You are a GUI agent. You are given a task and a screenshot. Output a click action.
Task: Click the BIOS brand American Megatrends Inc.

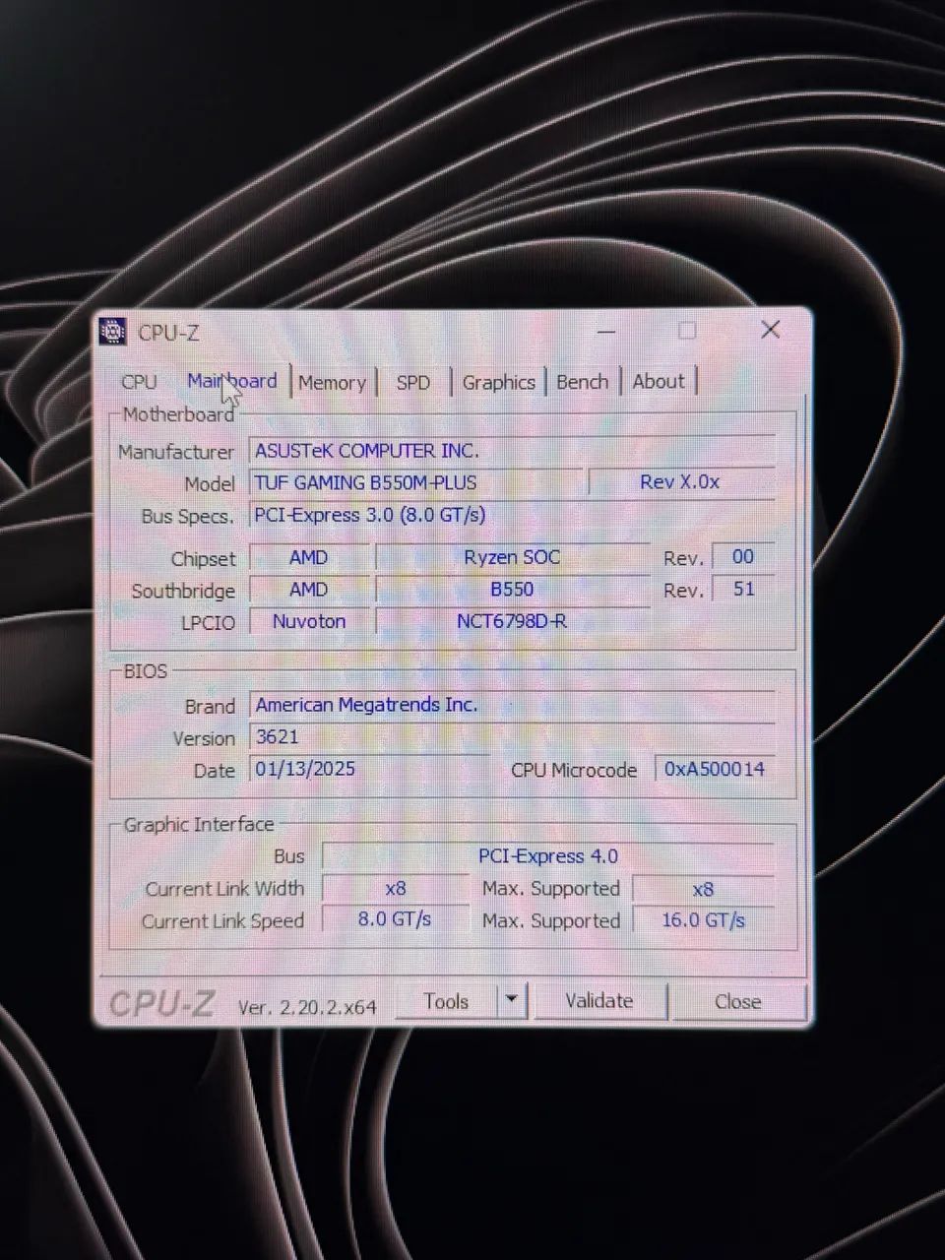(512, 705)
